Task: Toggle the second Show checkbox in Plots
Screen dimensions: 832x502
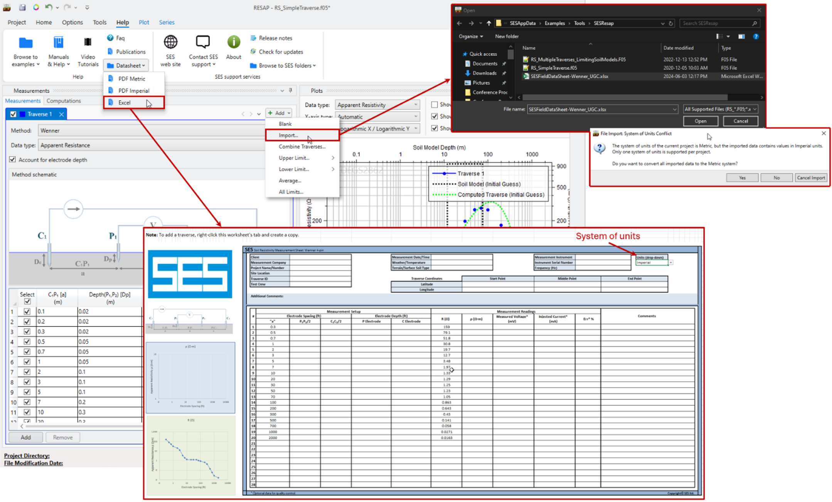Action: point(435,116)
